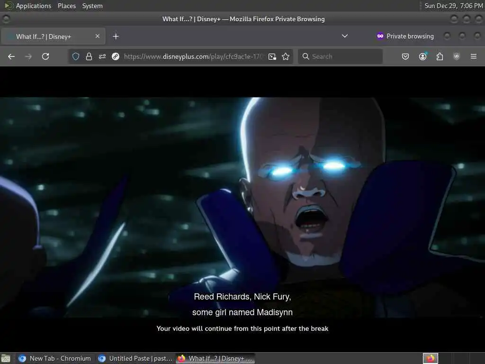
Task: Click the ad break notice text
Action: click(x=242, y=328)
